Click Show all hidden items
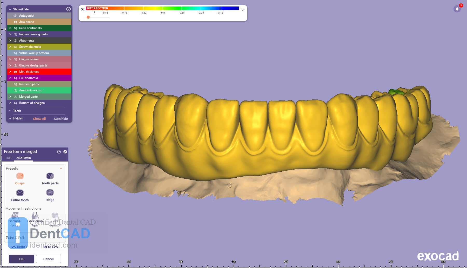 tap(39, 119)
